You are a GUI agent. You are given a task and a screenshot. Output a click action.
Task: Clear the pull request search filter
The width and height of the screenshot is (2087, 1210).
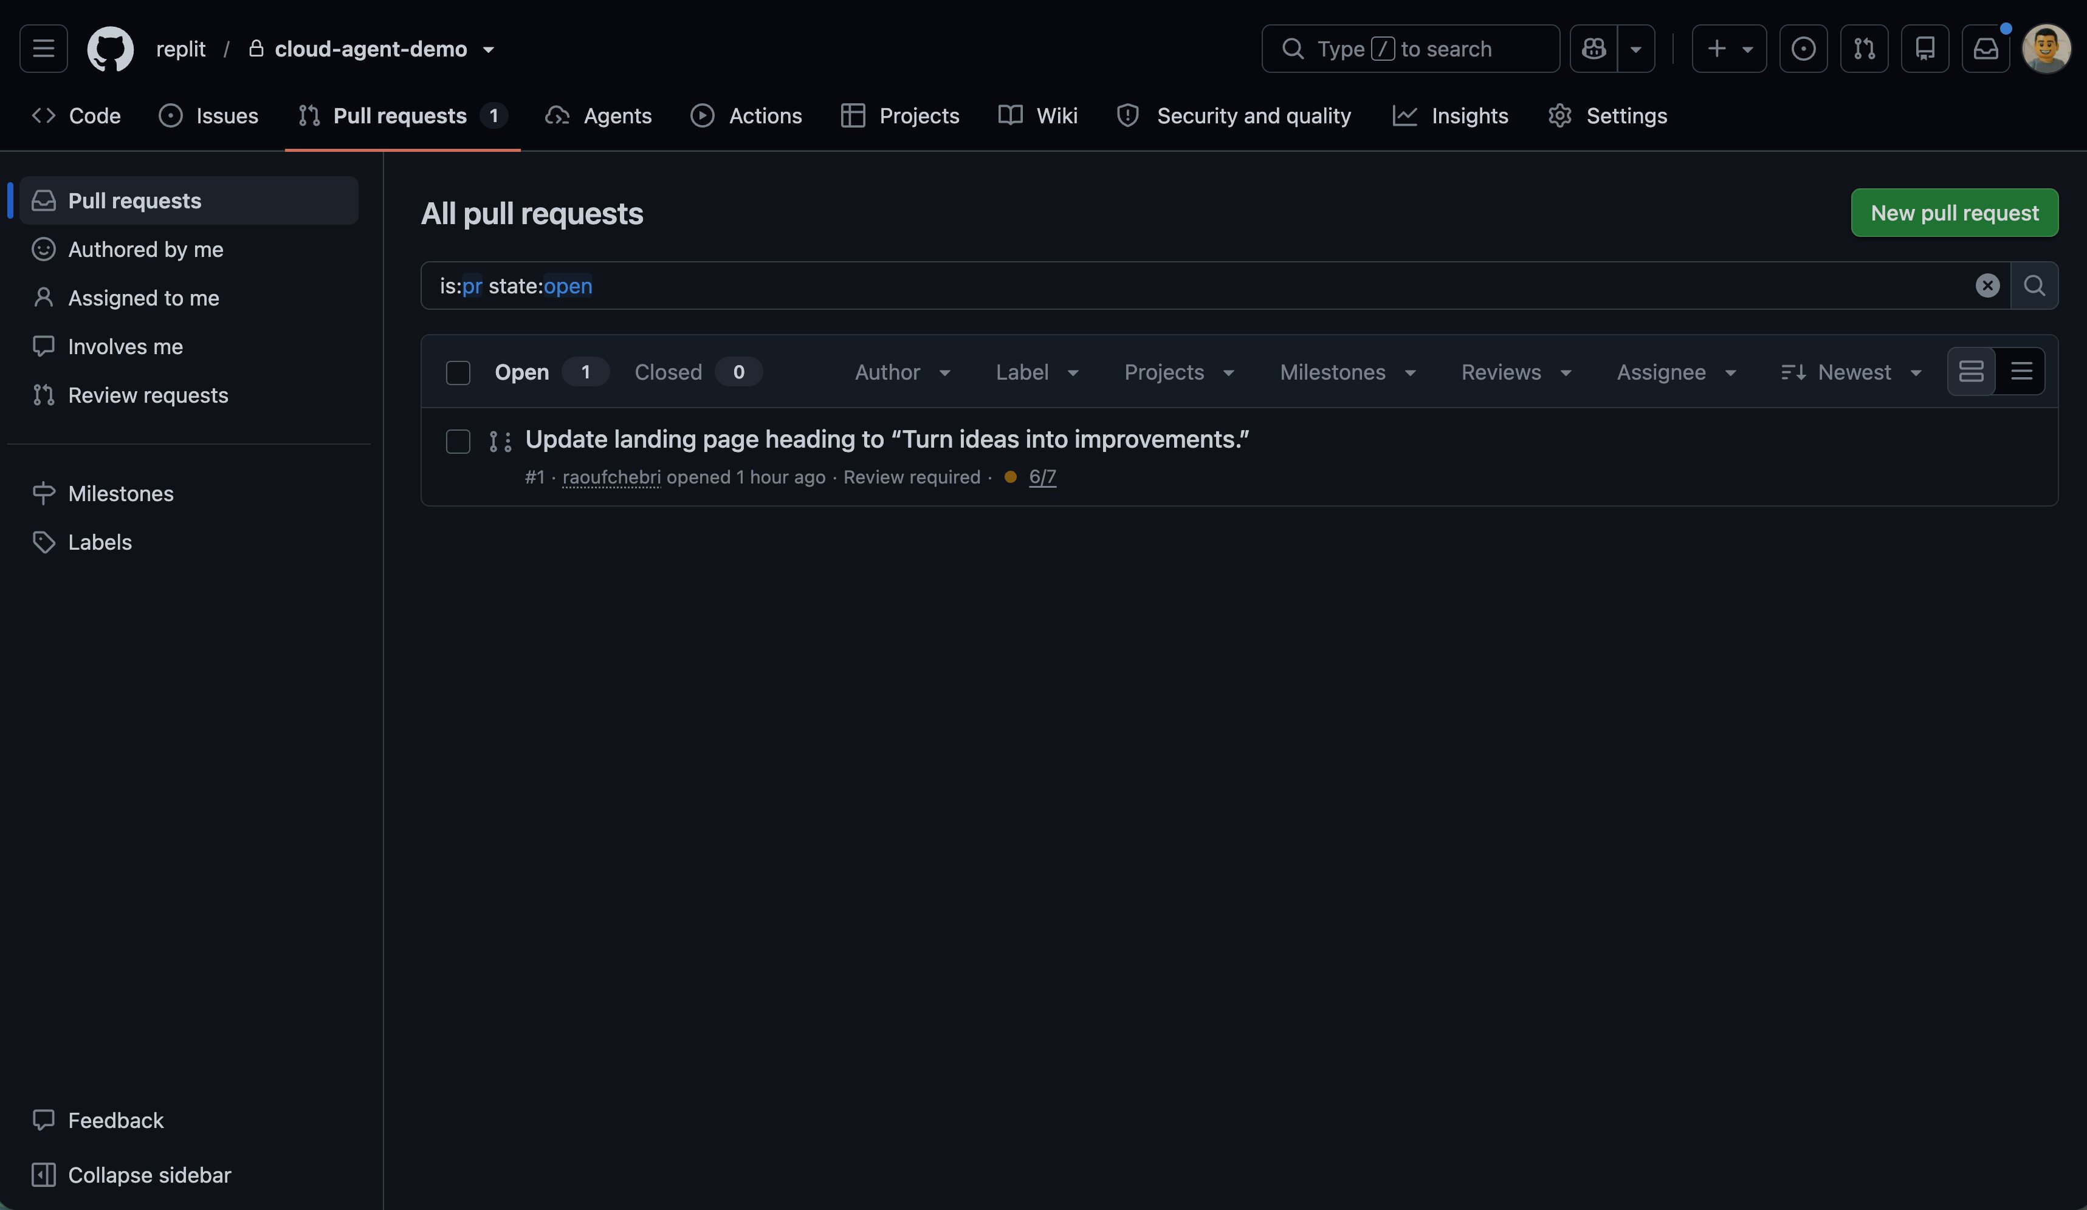pos(1987,285)
